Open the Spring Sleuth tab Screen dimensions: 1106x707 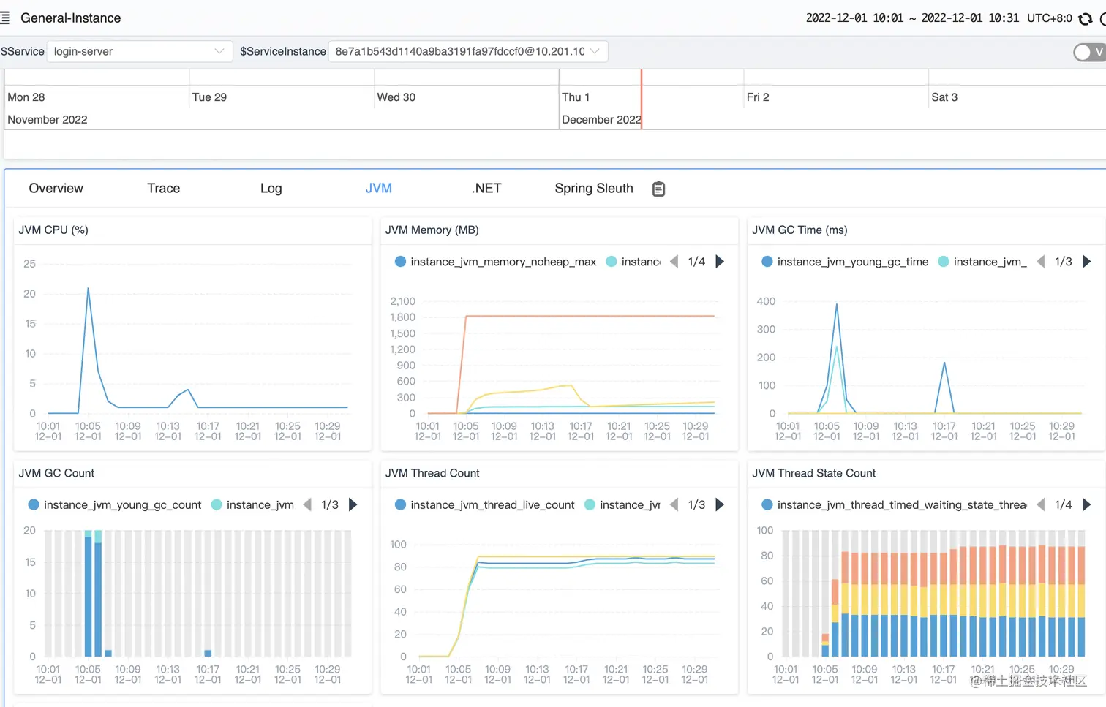pos(594,189)
